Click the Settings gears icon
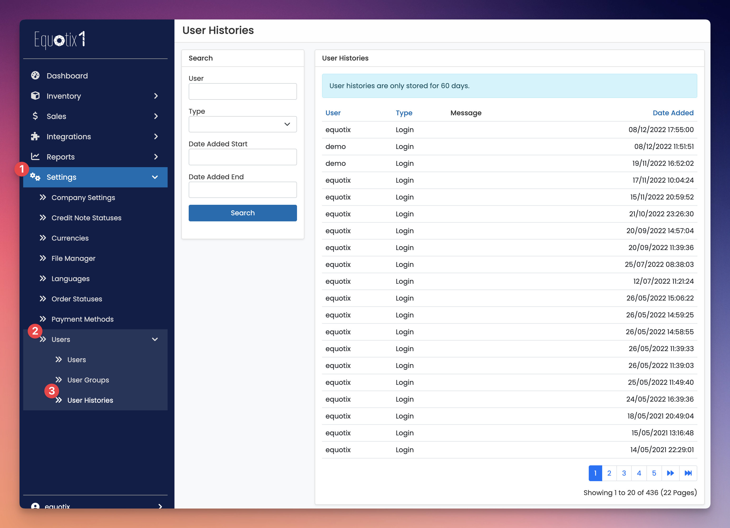Image resolution: width=730 pixels, height=528 pixels. pyautogui.click(x=35, y=177)
